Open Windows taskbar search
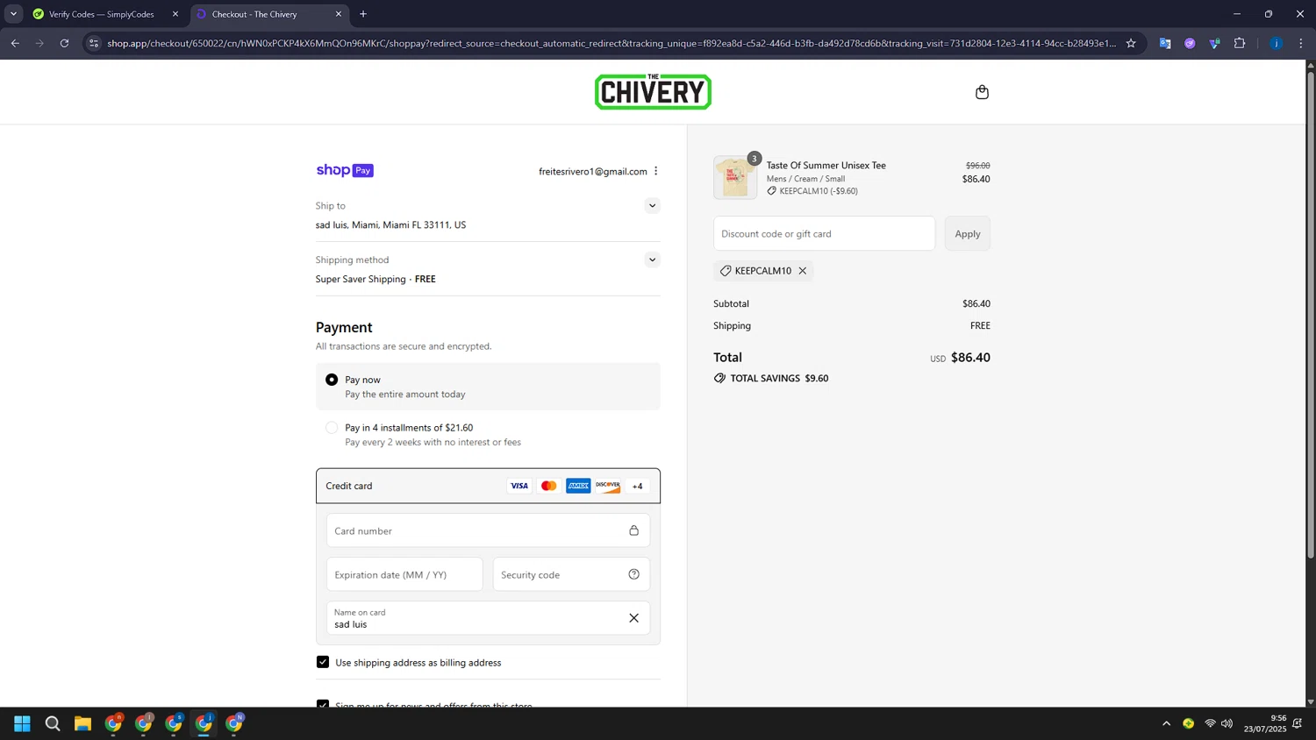 coord(53,723)
